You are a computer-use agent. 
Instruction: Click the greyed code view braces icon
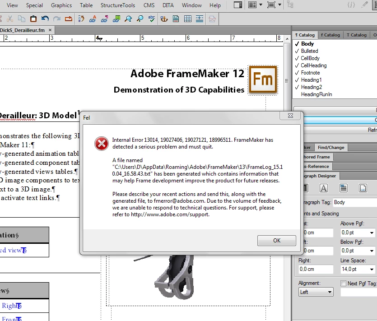(x=351, y=5)
